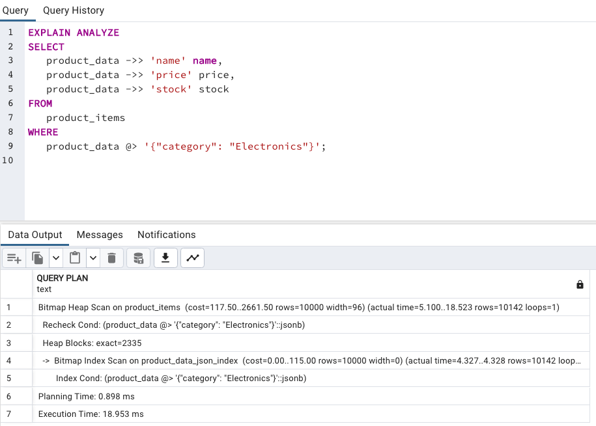Expand the Paste options dropdown arrow
596x426 pixels.
pos(93,258)
